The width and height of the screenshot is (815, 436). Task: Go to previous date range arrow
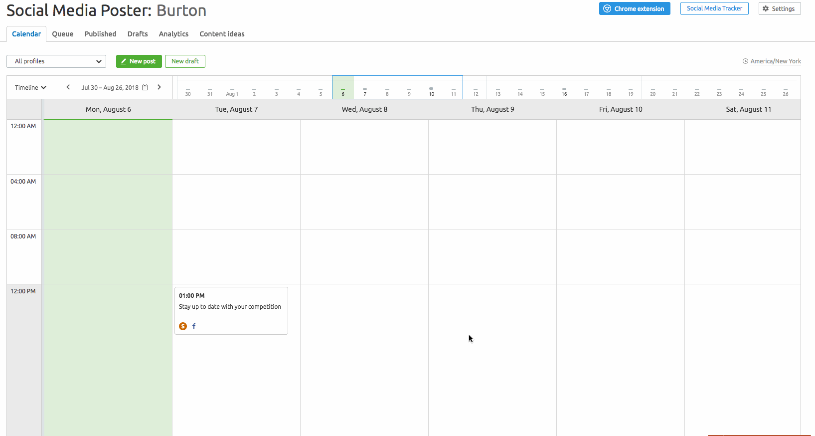[x=68, y=87]
